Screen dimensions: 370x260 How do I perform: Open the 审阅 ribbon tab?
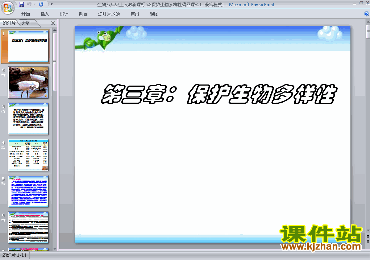point(135,14)
